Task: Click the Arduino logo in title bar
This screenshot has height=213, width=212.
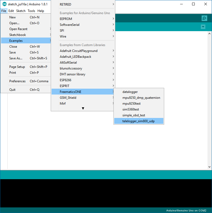Action: (x=5, y=4)
